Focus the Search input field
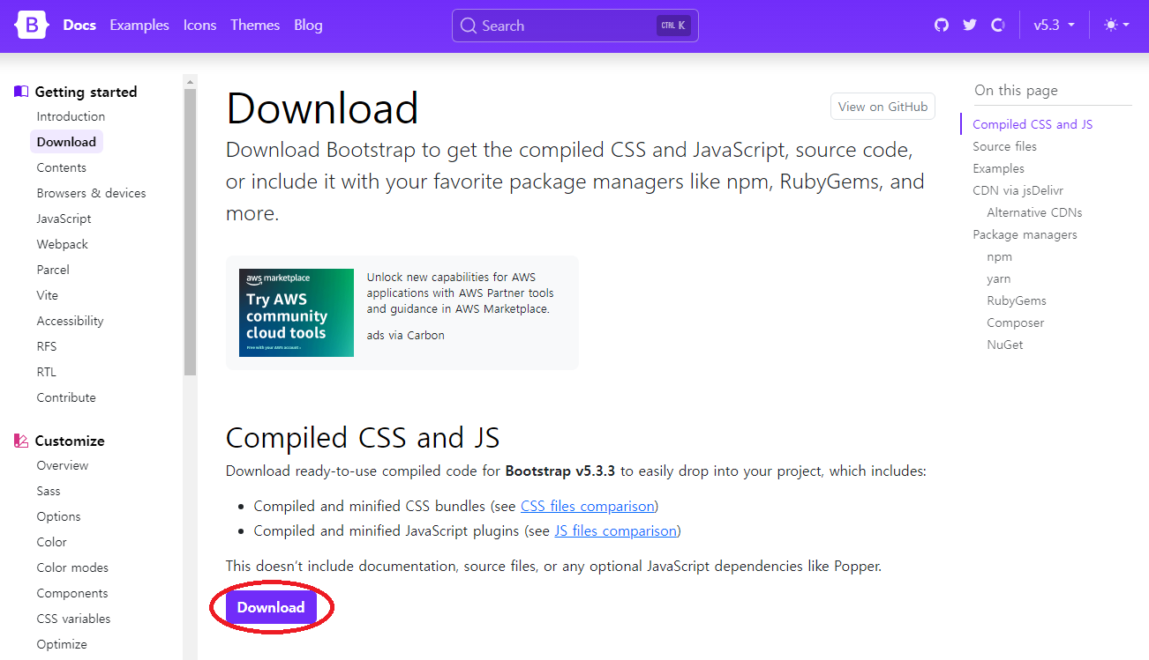 pyautogui.click(x=575, y=26)
